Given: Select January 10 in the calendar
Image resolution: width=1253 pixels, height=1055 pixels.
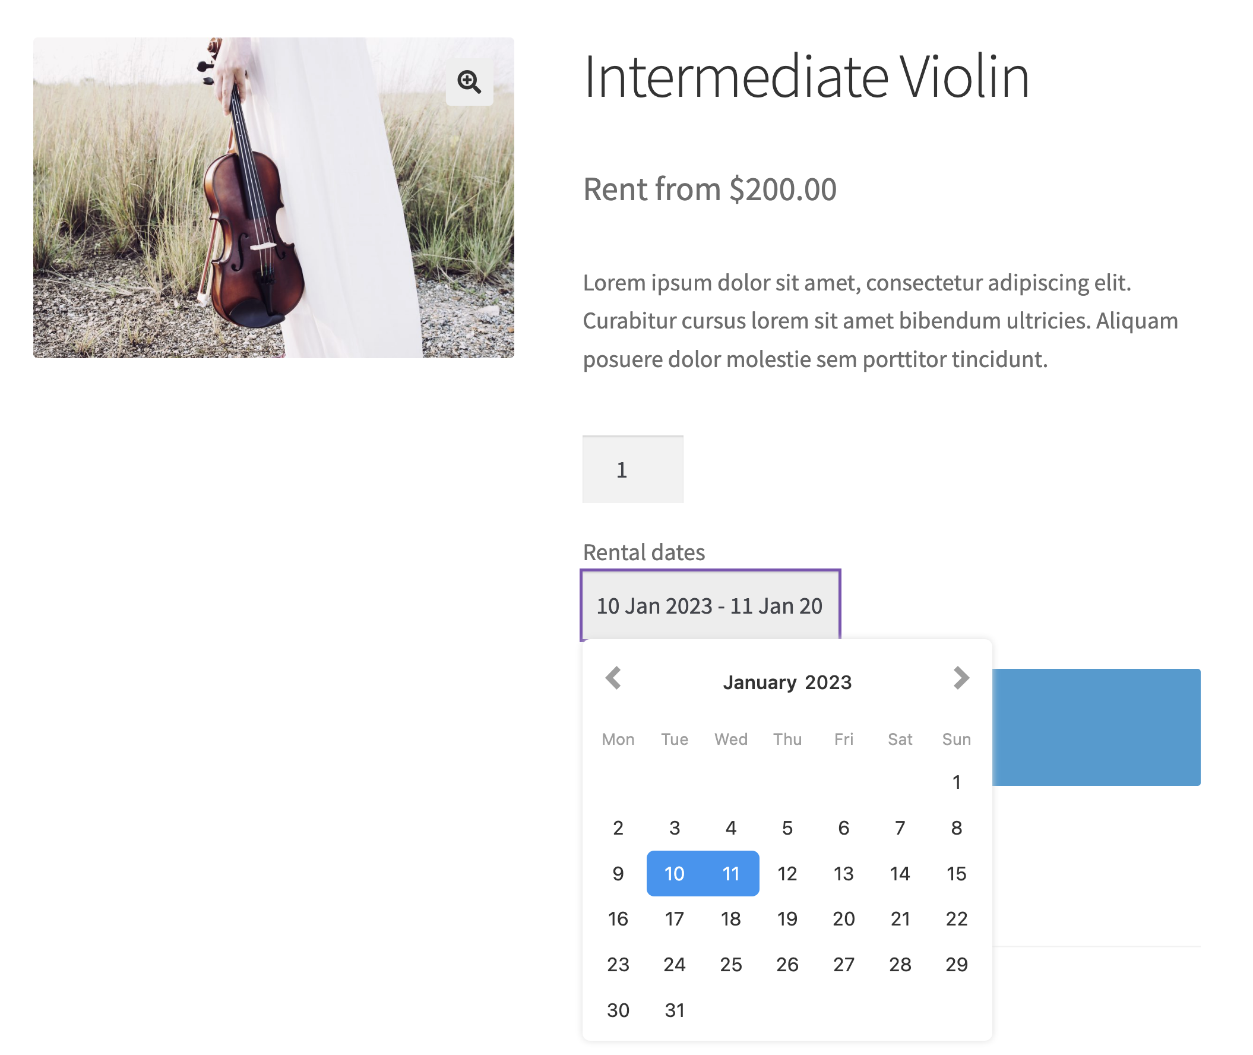Looking at the screenshot, I should (675, 874).
